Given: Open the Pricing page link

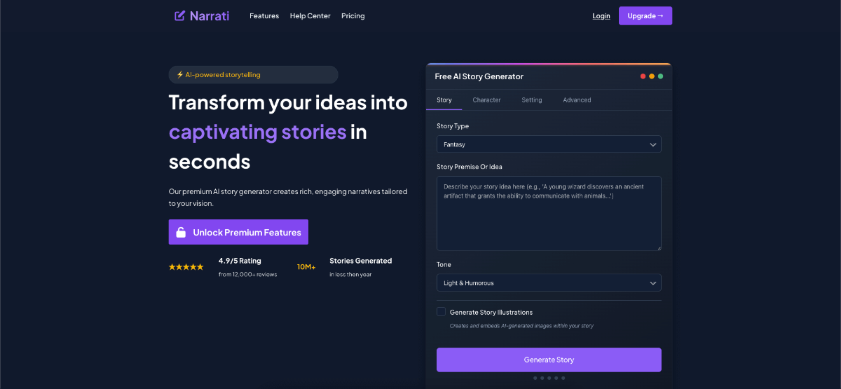Looking at the screenshot, I should point(353,16).
